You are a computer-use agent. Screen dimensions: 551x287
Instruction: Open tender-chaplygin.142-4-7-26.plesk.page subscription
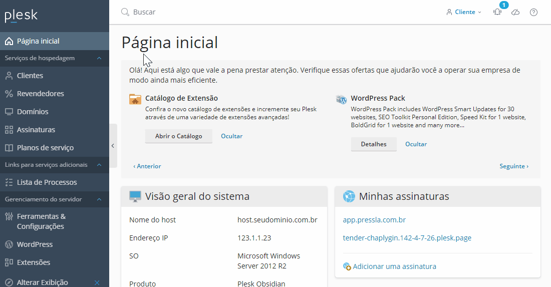click(x=407, y=238)
